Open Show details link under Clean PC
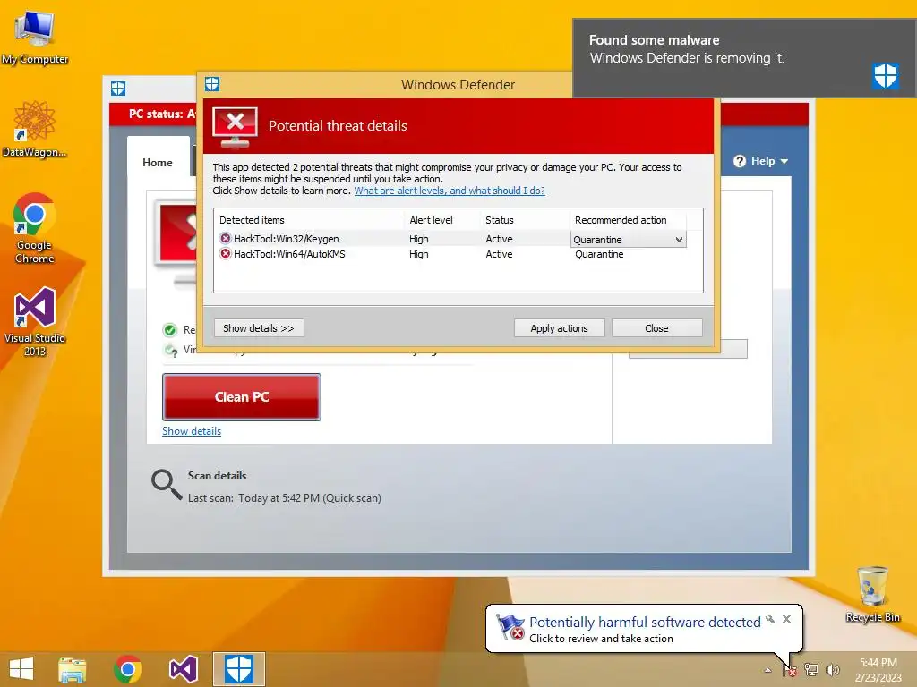The width and height of the screenshot is (917, 687). (x=192, y=431)
